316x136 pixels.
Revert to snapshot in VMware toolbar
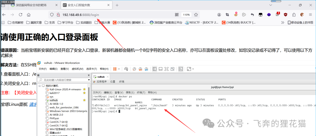[x=140, y=69]
